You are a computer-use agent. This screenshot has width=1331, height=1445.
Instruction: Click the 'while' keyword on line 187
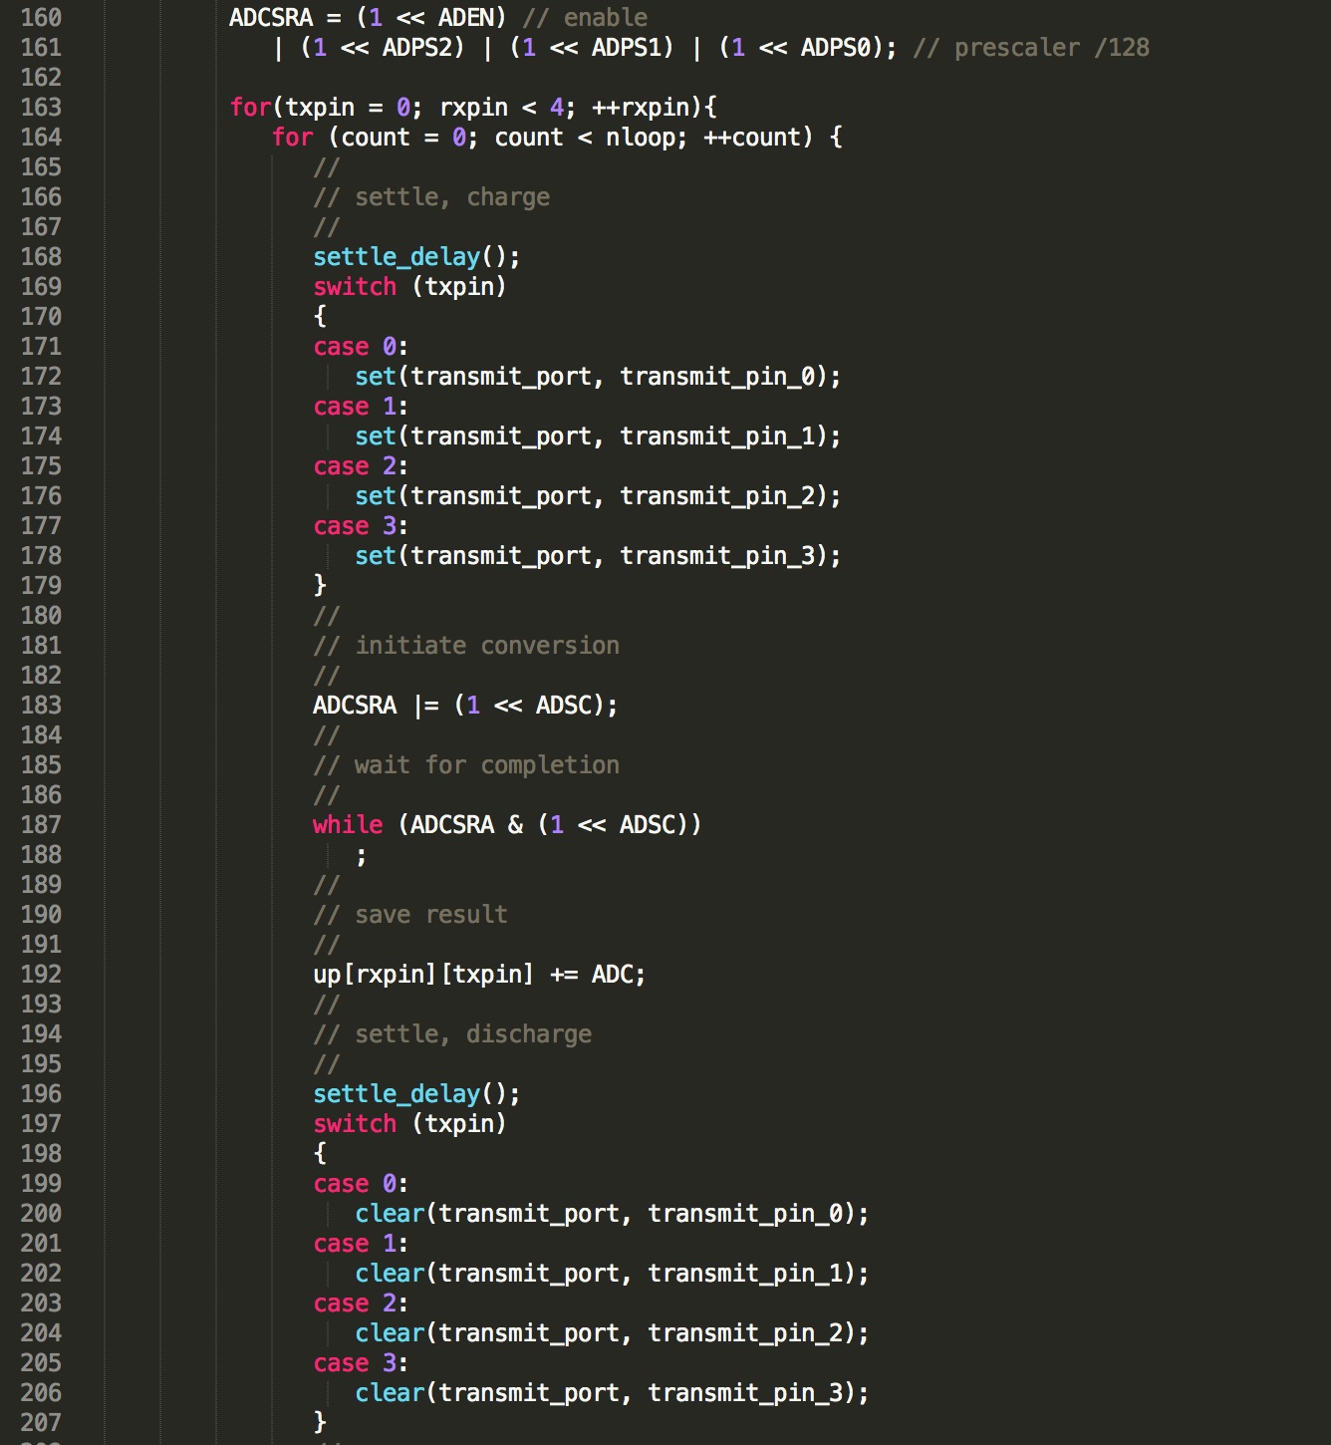(348, 825)
